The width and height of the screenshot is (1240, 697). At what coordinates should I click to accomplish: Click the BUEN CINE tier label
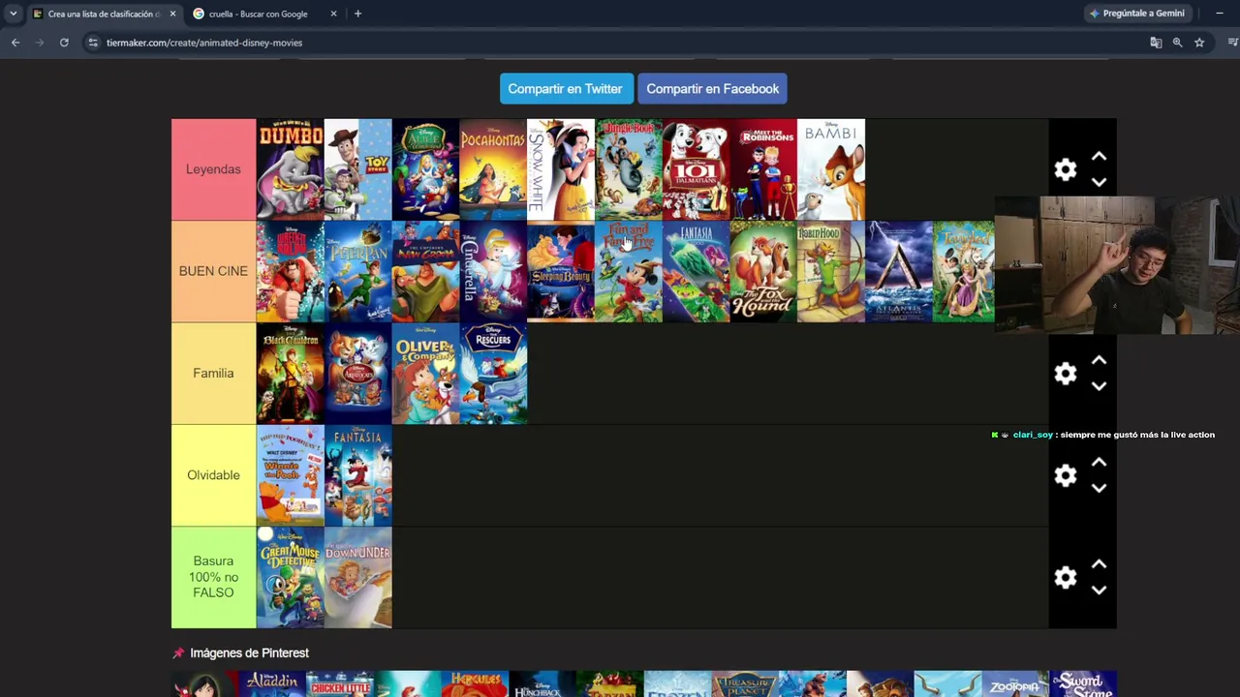click(213, 271)
